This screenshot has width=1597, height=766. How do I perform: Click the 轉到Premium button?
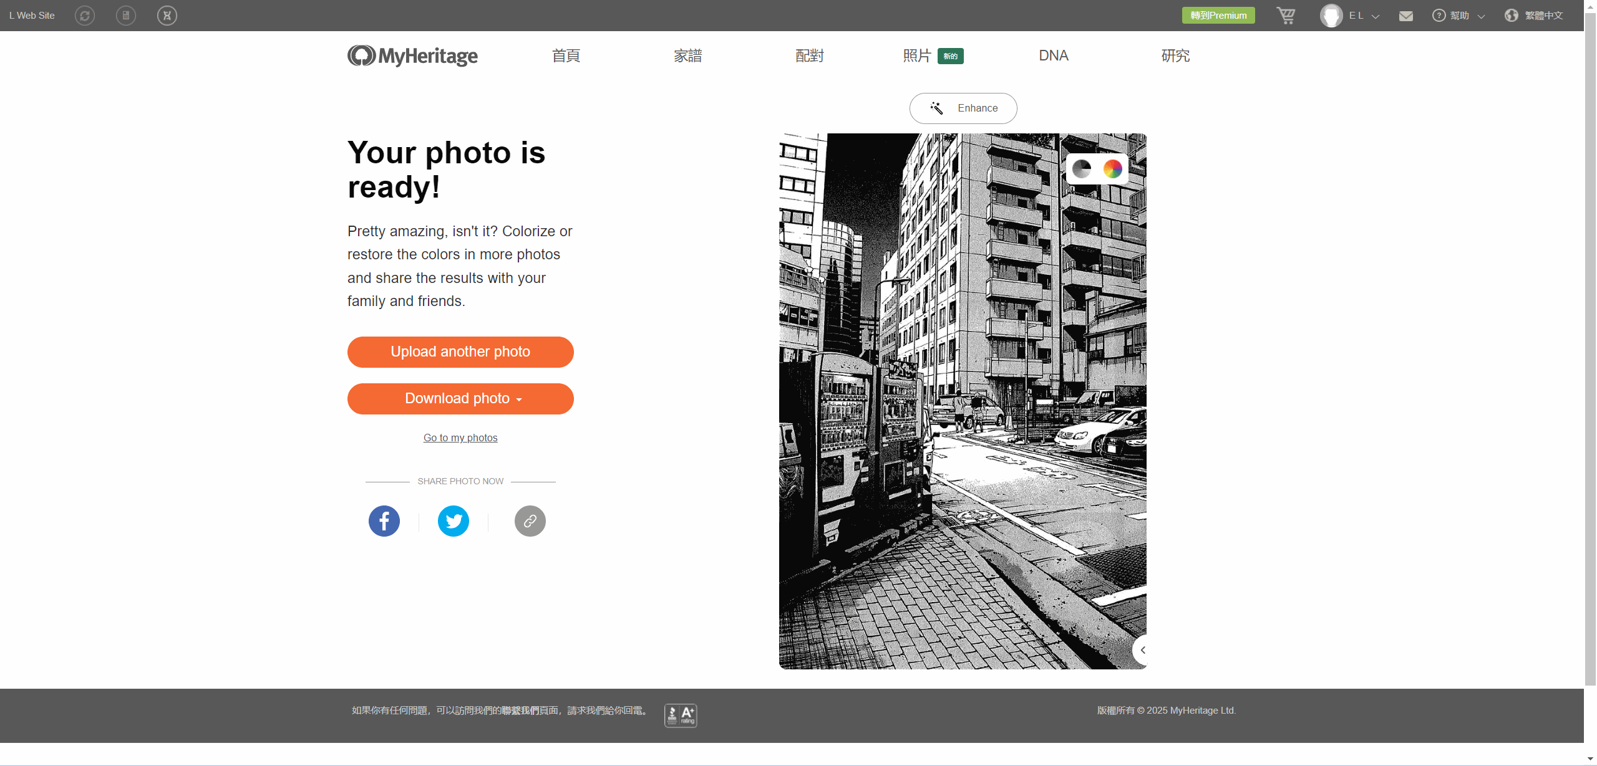(x=1218, y=16)
